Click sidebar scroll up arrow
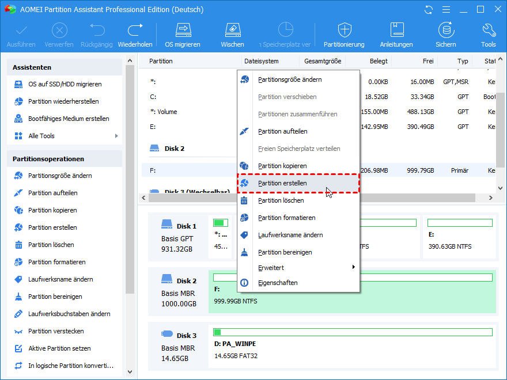The image size is (507, 380). click(130, 60)
